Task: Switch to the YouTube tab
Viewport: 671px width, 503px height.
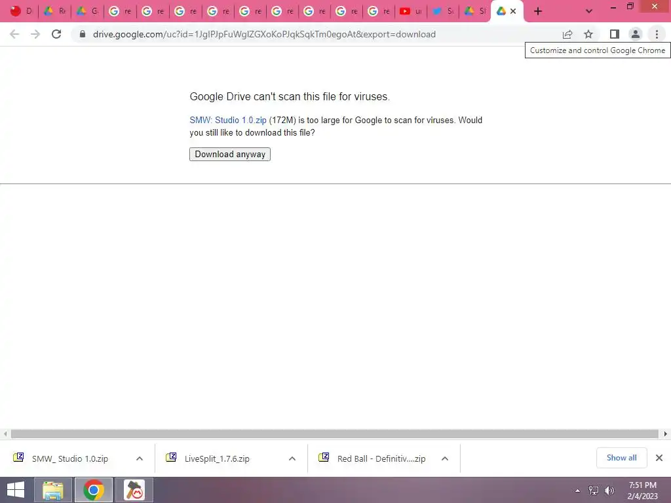Action: 411,12
